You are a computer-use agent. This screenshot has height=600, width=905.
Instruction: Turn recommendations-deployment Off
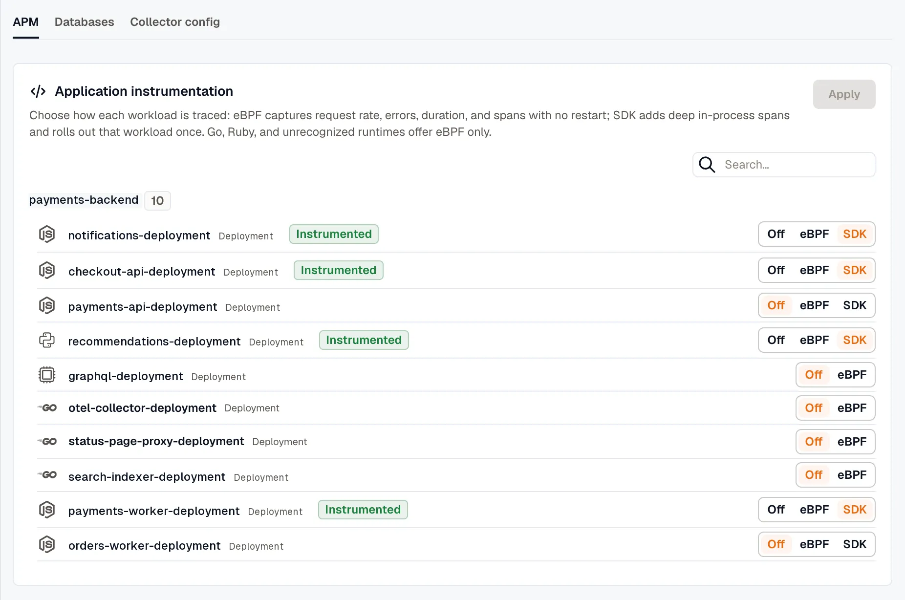[x=776, y=340]
